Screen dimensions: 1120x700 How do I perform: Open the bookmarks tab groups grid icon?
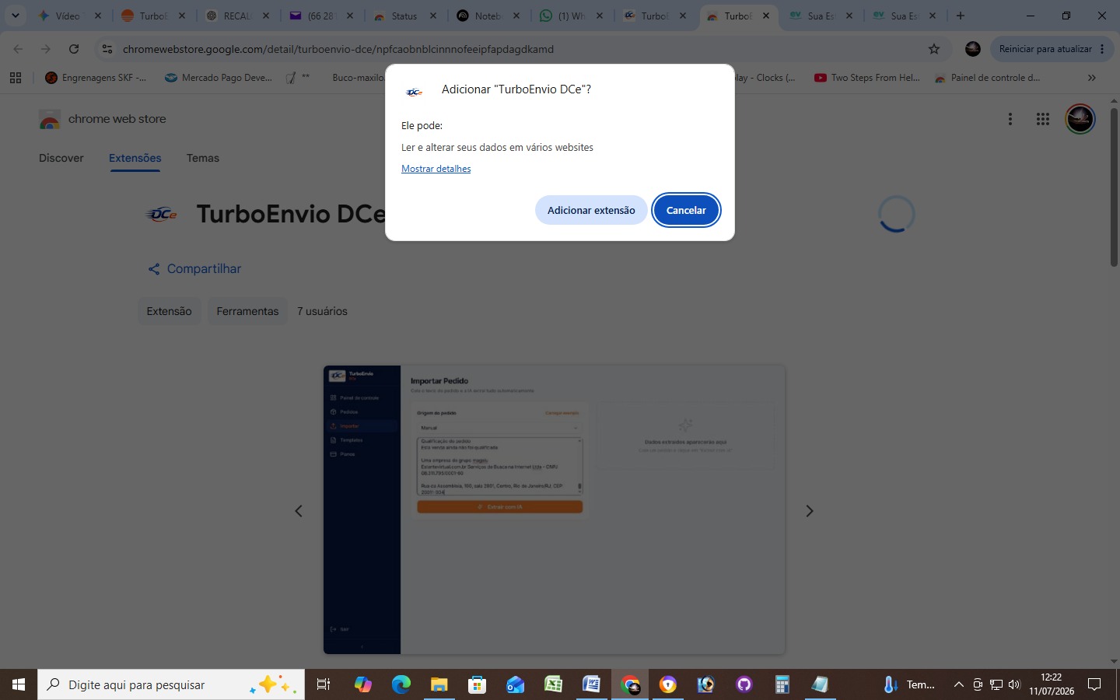tap(16, 78)
